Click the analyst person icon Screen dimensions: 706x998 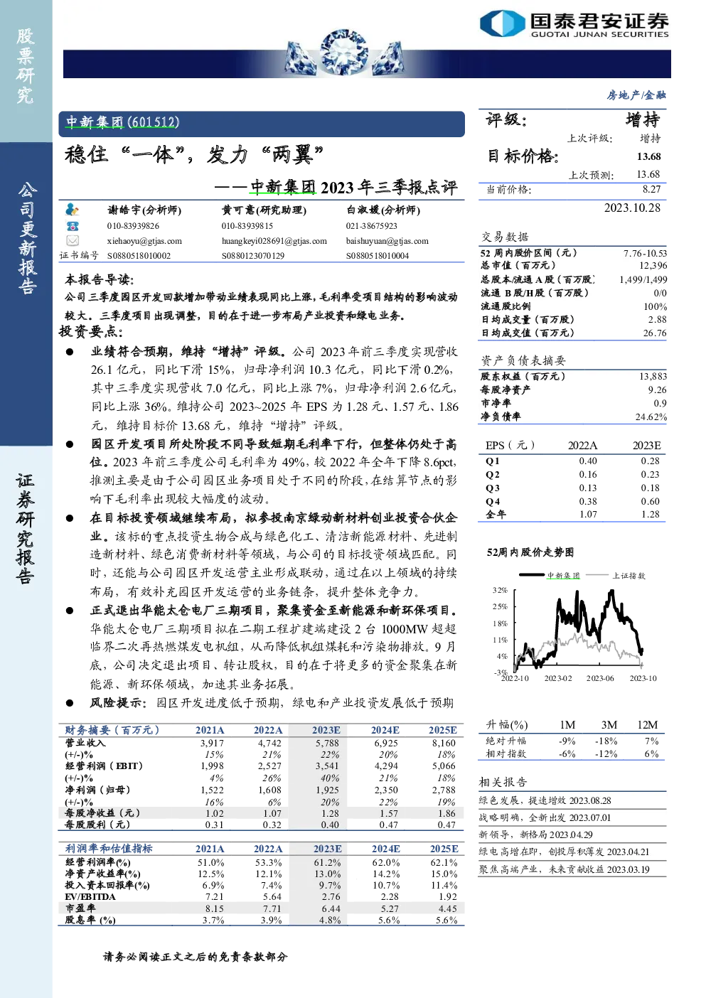coord(72,210)
